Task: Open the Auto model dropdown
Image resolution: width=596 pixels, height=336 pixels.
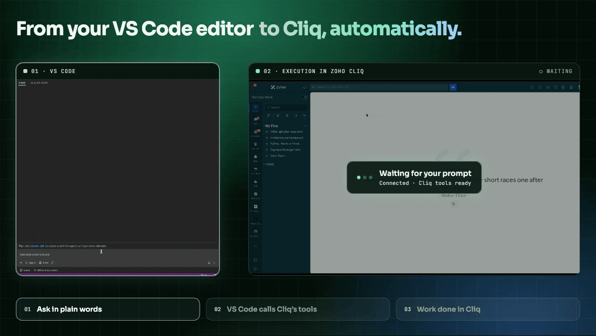Action: pos(43,262)
